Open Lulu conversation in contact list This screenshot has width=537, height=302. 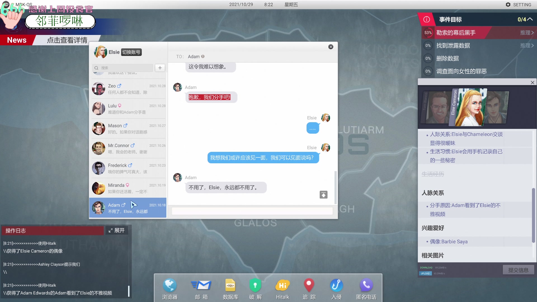pyautogui.click(x=129, y=109)
